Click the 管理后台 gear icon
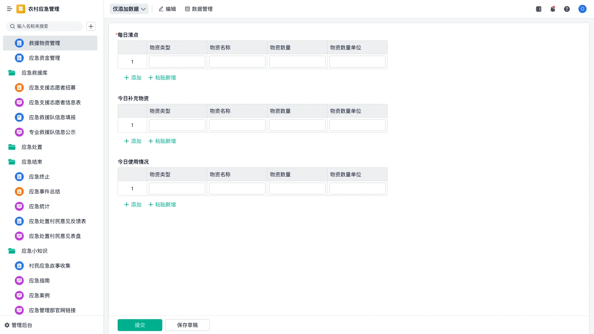 tap(7, 325)
